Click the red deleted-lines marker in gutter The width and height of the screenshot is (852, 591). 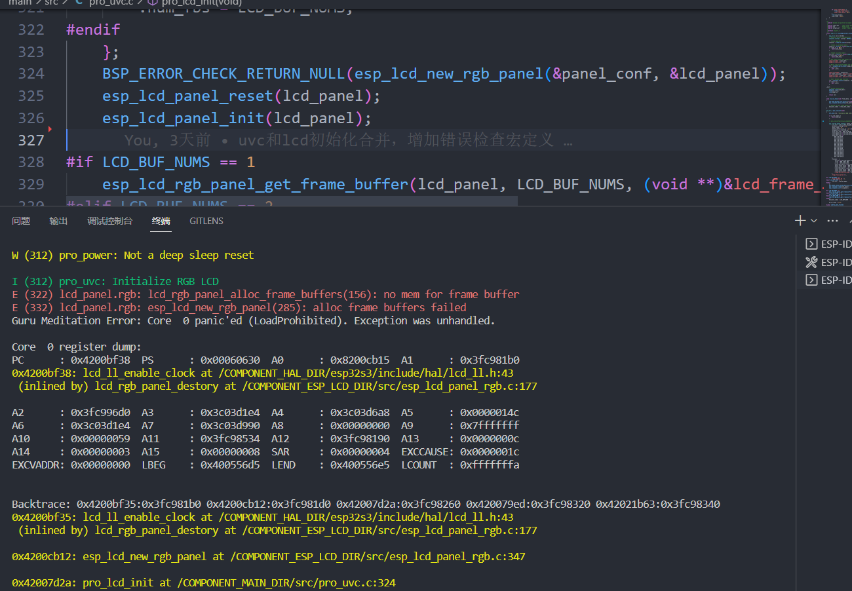coord(50,129)
